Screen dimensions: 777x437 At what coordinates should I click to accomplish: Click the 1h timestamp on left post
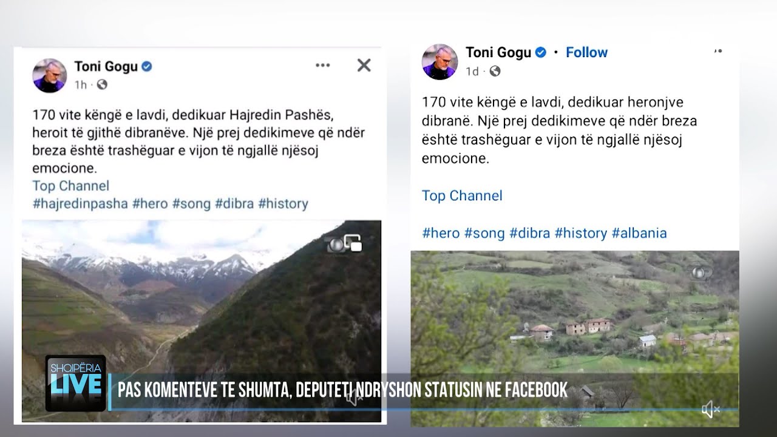(x=81, y=85)
